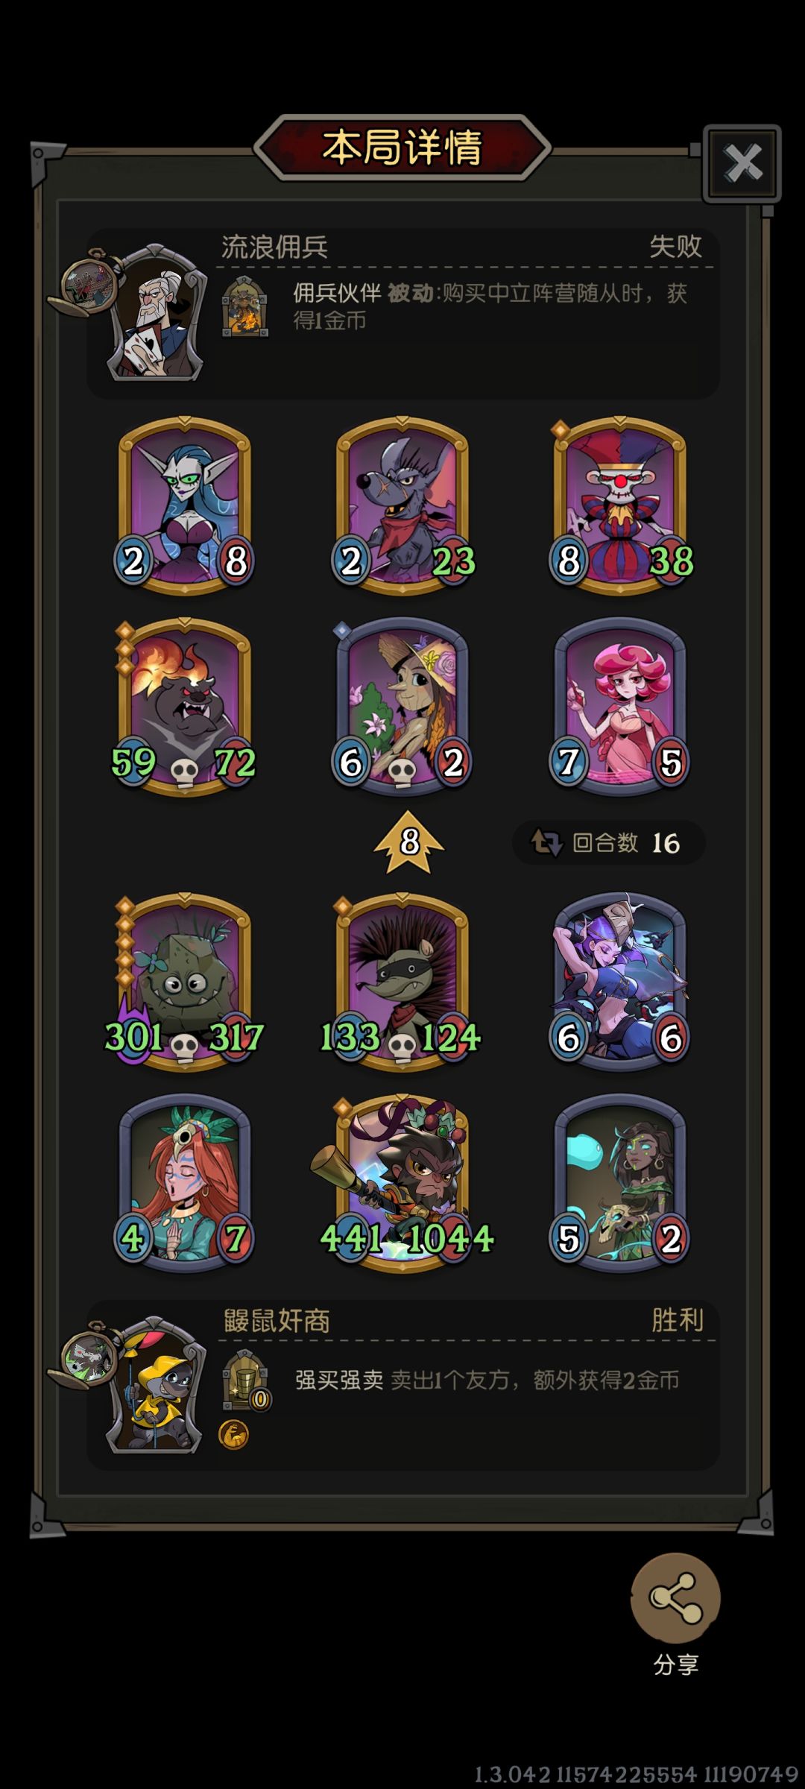Tap the forced trade skill icon
805x1789 pixels.
(246, 1380)
